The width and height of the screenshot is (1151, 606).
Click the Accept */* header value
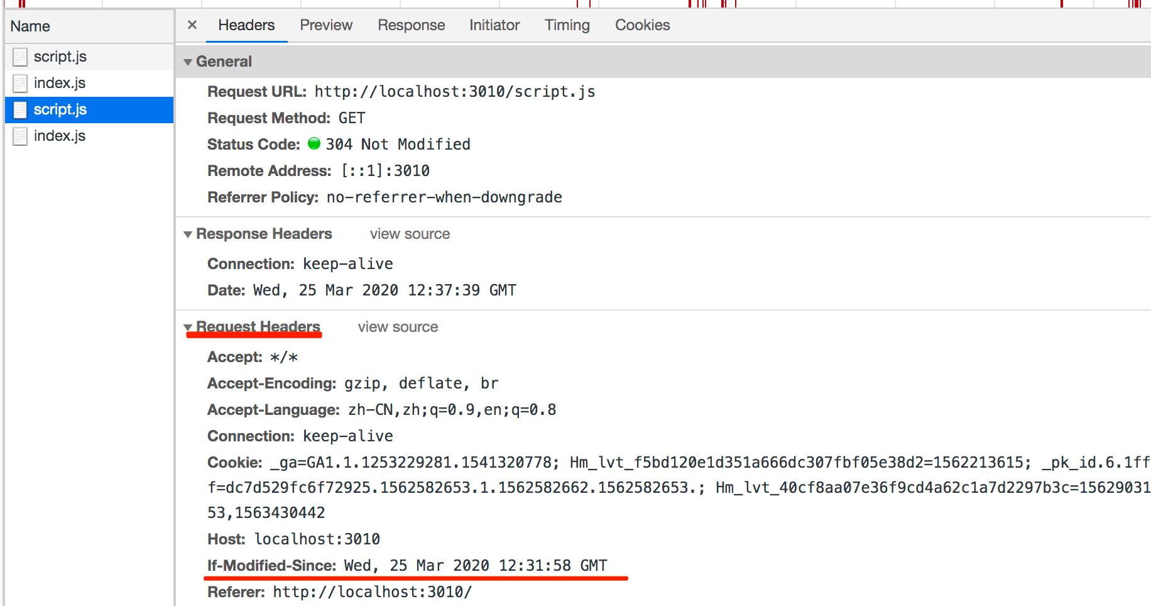284,357
